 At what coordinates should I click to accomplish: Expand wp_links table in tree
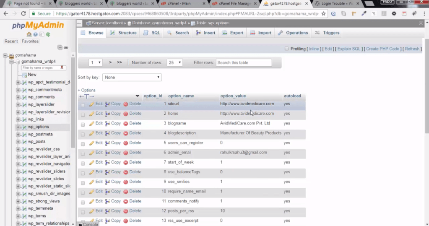point(18,119)
